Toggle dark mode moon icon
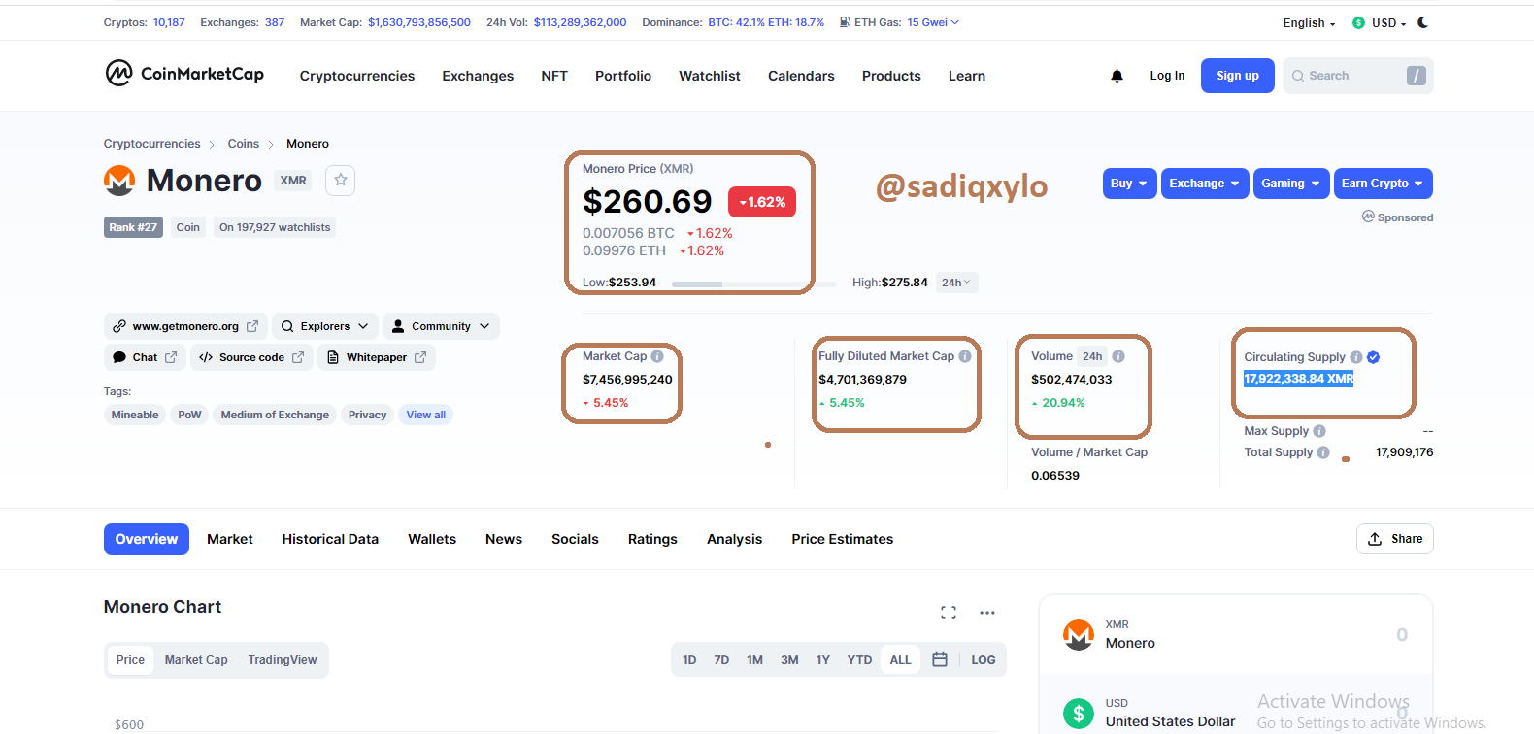 pos(1423,22)
